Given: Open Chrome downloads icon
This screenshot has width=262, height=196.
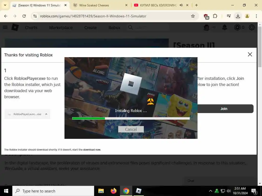Looking at the screenshot, I should [x=238, y=16].
